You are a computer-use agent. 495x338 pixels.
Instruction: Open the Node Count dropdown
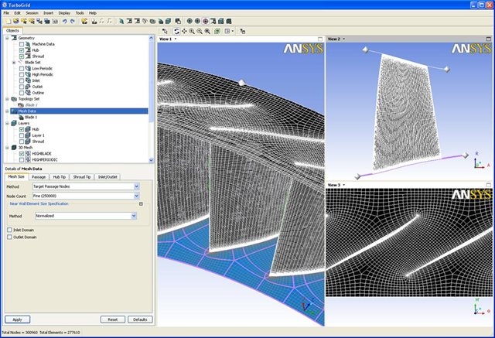tap(136, 196)
